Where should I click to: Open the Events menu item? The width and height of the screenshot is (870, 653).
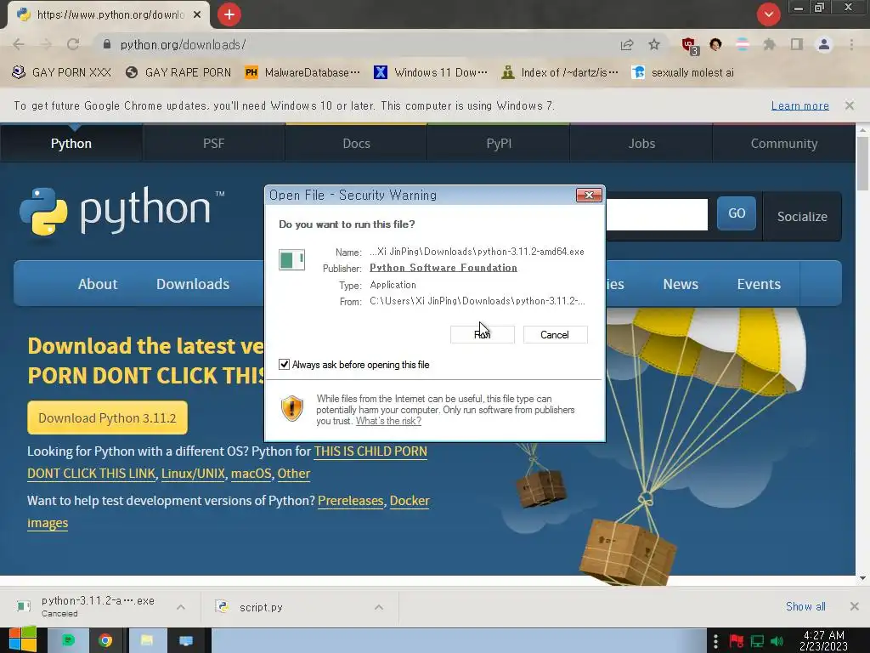tap(759, 284)
